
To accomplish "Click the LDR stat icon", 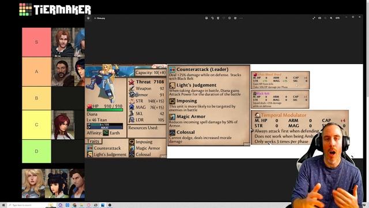I will click(131, 120).
